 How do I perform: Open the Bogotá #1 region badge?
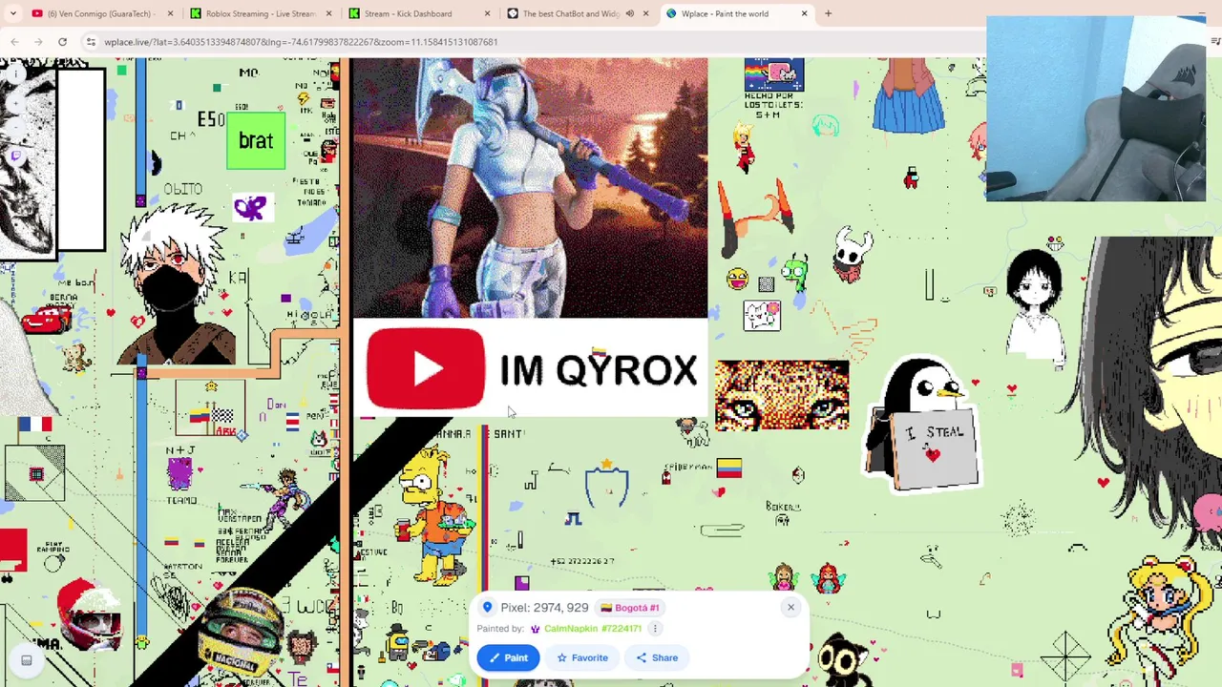(630, 608)
